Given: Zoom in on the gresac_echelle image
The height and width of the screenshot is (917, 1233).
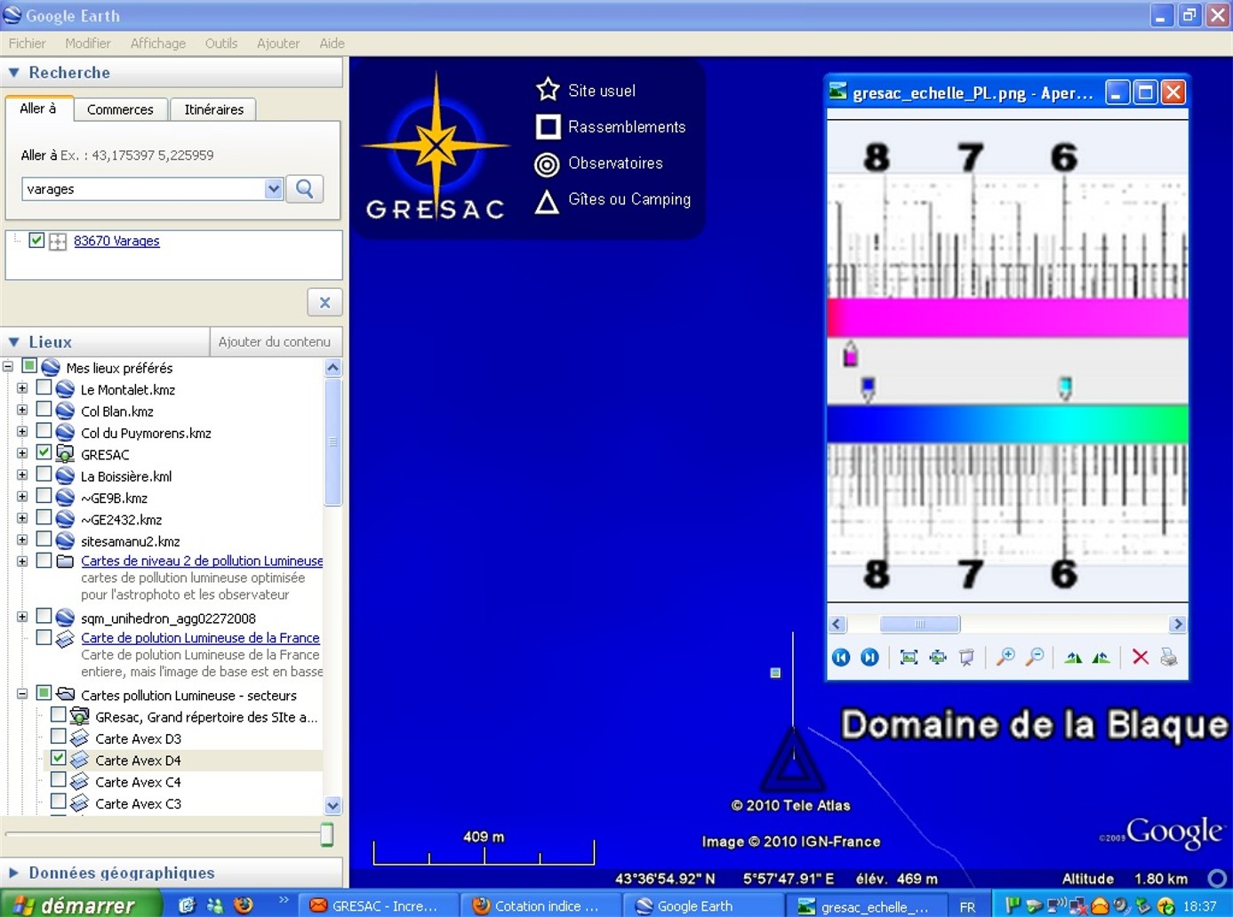Looking at the screenshot, I should pyautogui.click(x=1005, y=658).
